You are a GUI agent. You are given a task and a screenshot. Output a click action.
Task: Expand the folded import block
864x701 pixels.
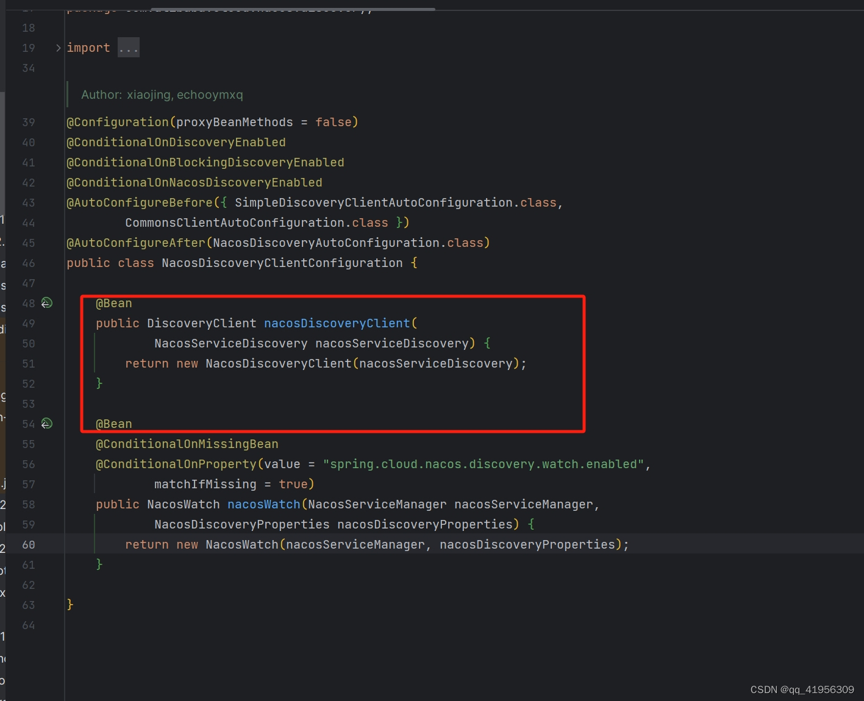[59, 48]
